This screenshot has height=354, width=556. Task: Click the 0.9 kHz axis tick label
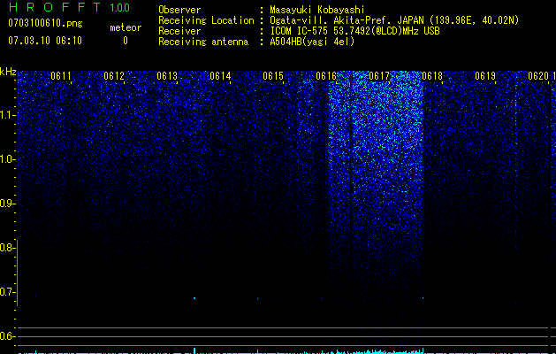coord(7,204)
